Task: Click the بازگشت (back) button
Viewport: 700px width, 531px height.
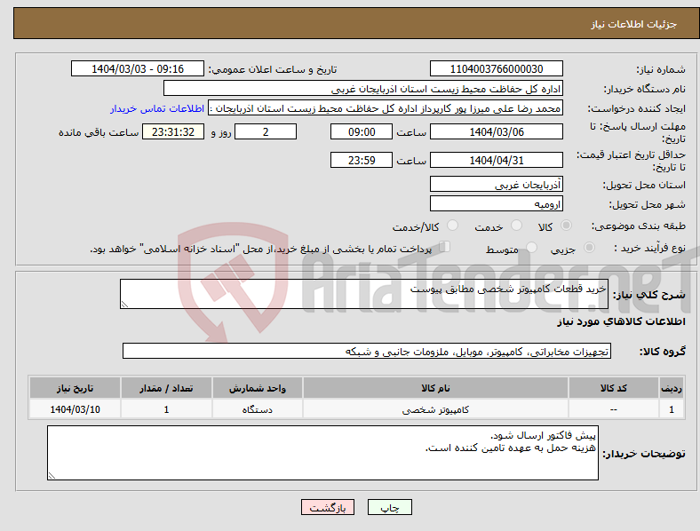Action: click(x=328, y=507)
